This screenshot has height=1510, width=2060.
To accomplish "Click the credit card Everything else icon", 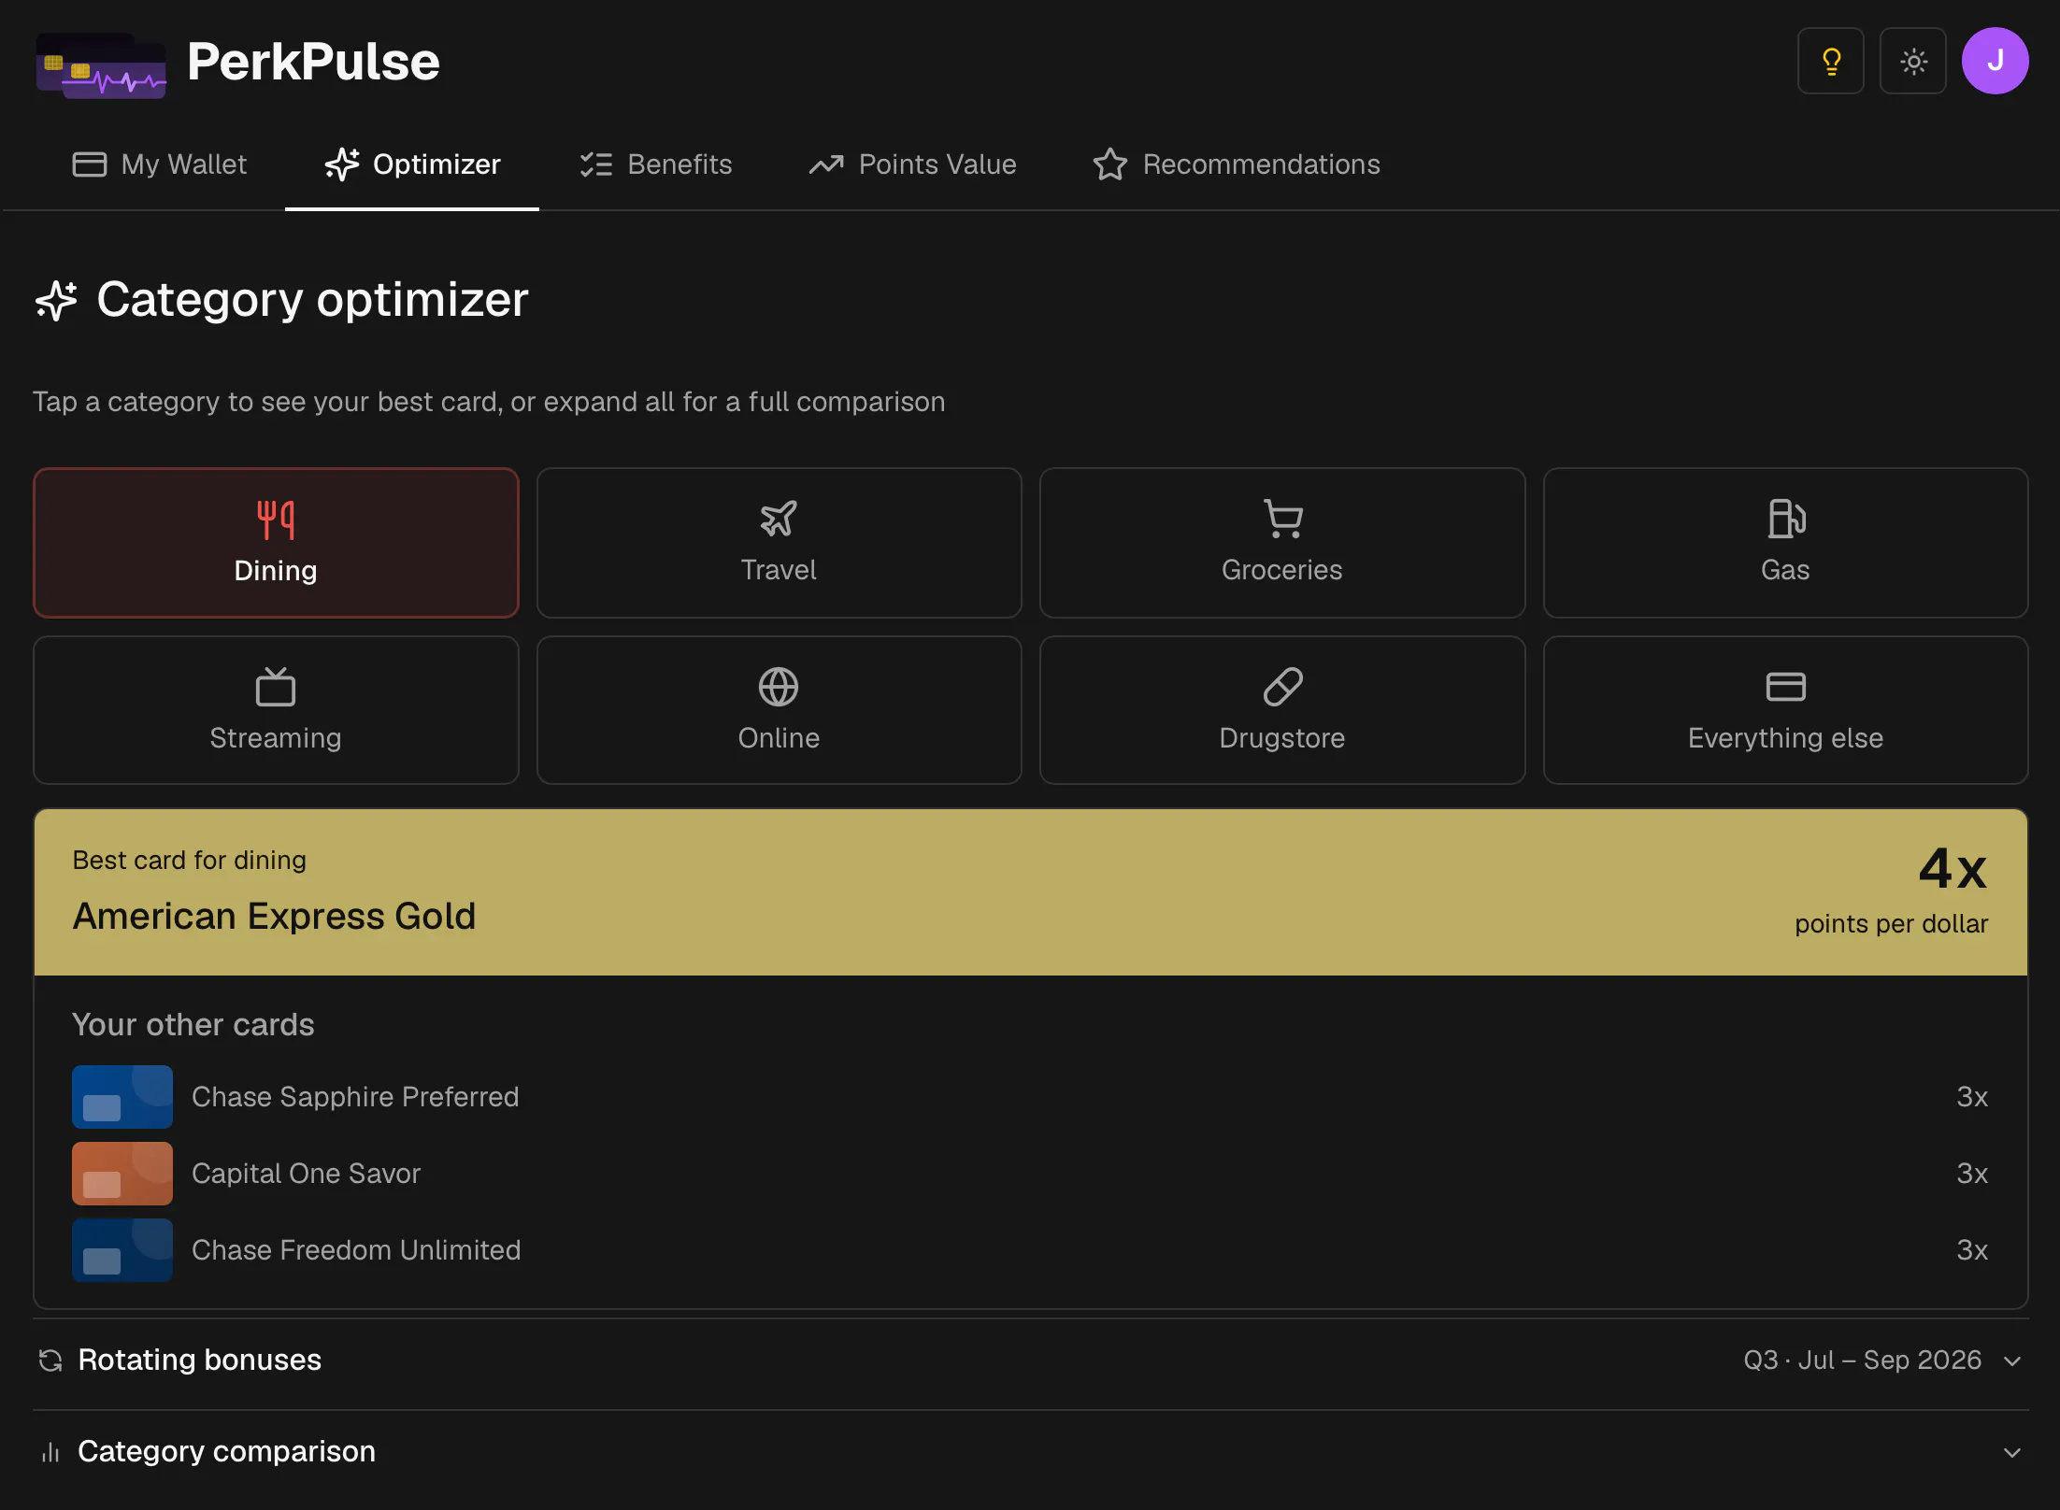I will point(1786,687).
